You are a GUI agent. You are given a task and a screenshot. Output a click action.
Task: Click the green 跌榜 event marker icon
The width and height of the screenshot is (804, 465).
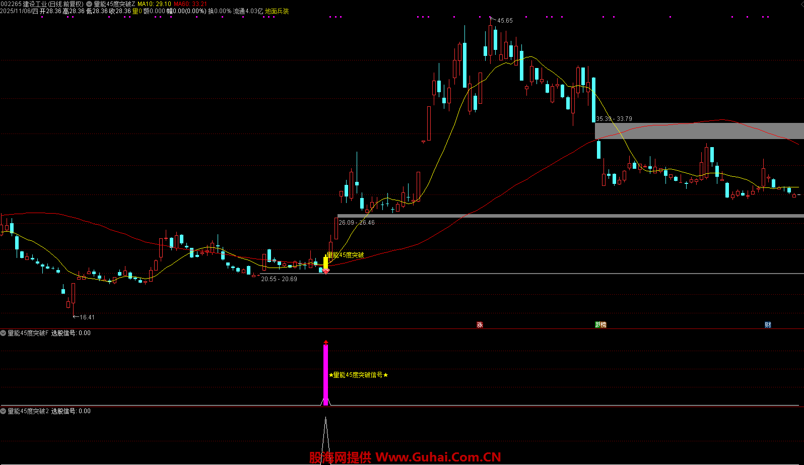coord(600,325)
